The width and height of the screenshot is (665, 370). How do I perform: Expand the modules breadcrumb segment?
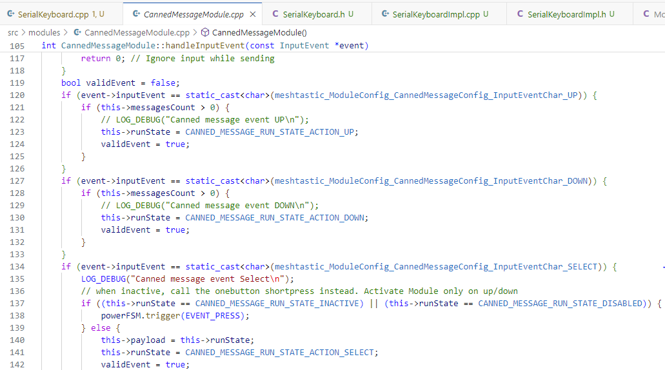click(x=44, y=32)
